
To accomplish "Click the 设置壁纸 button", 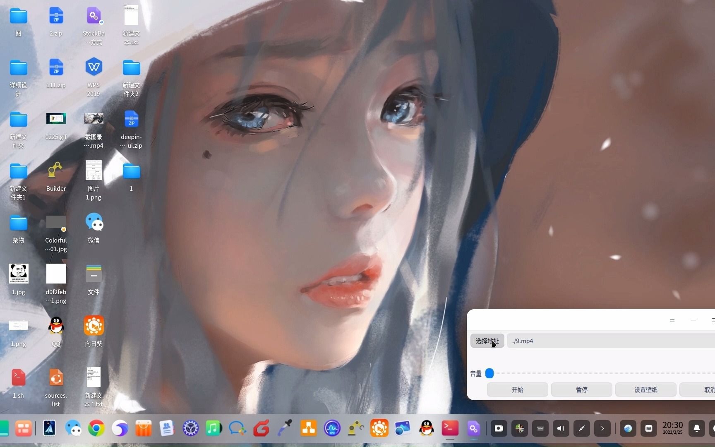I will pyautogui.click(x=645, y=389).
